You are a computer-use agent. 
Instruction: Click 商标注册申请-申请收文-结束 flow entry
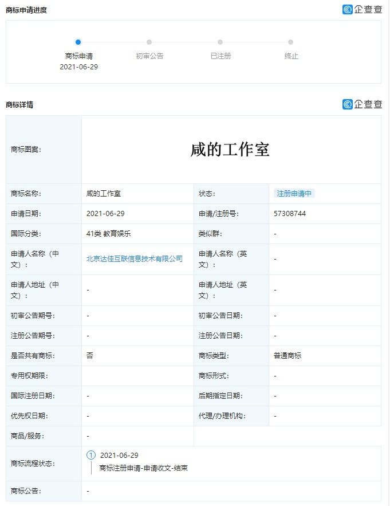tap(143, 468)
